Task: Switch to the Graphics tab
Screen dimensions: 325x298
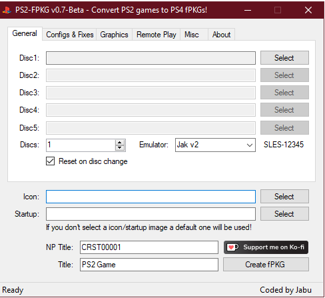Action: [114, 35]
